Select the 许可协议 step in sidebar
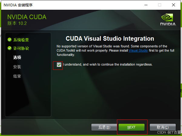The image size is (182, 136). coord(21,48)
